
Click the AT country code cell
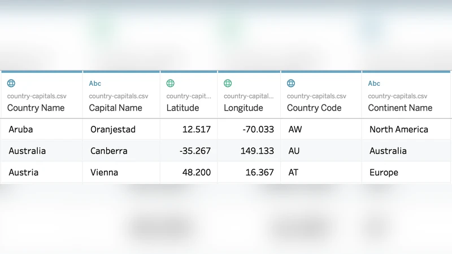pyautogui.click(x=293, y=172)
